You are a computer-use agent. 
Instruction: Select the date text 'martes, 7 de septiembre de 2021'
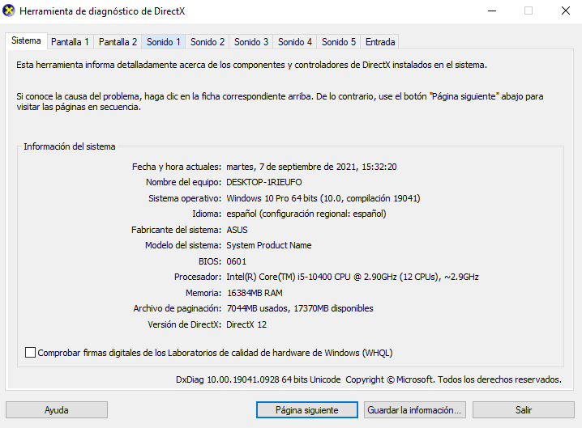click(x=291, y=167)
